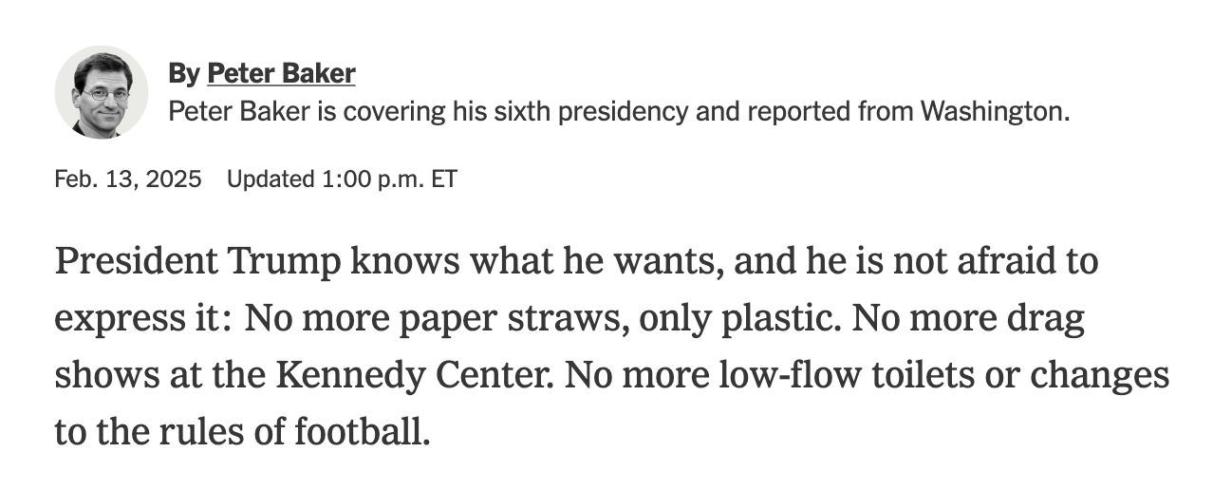
Task: Open the Peter Baker author byline link
Action: point(281,73)
